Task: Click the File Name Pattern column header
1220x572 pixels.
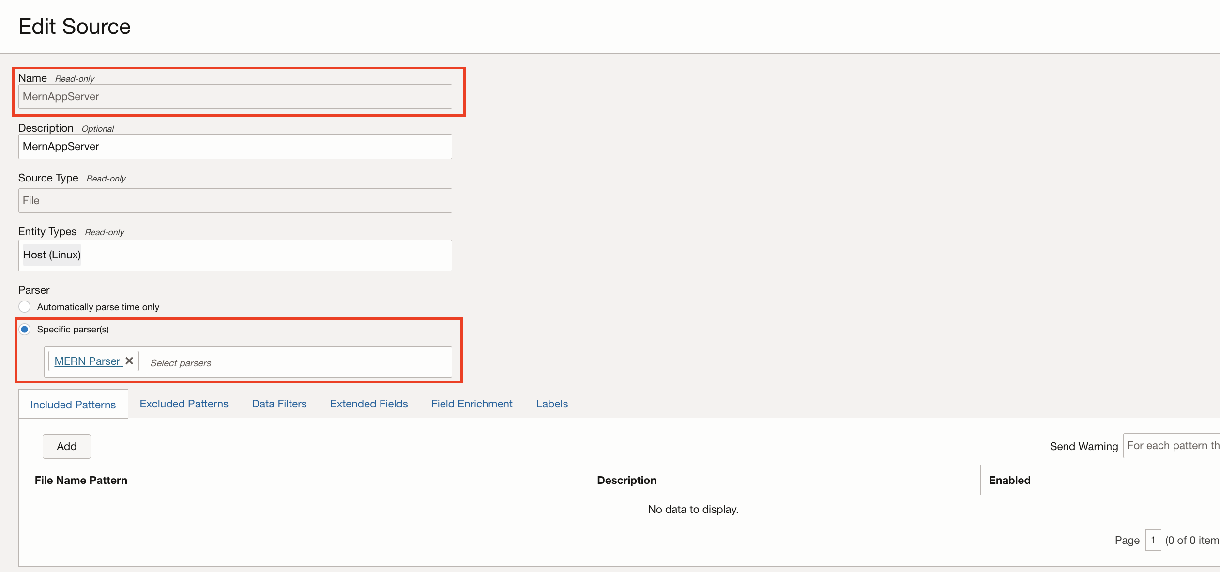Action: pos(81,480)
